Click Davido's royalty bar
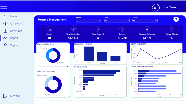The width and height of the screenshot is (186, 104). pyautogui.click(x=99, y=75)
